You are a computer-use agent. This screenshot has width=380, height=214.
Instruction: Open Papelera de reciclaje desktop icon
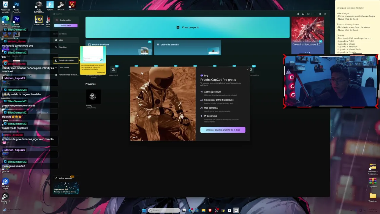(5, 7)
